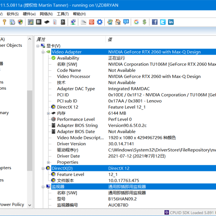Click the 30.0.14.7141 driver version value
Image resolution: width=216 pixels, height=216 pixels.
121,144
